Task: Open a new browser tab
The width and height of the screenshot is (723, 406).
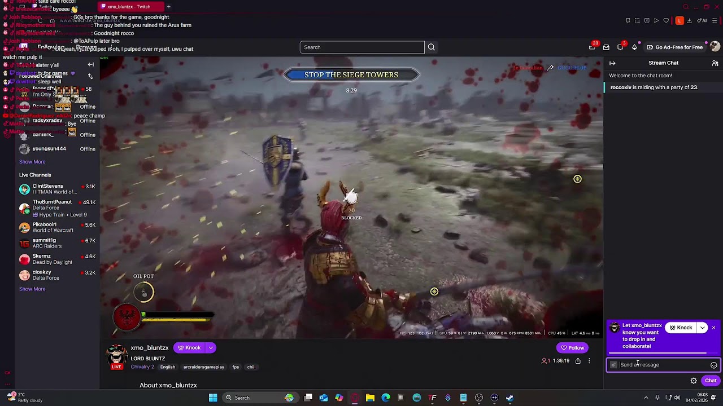Action: (168, 7)
